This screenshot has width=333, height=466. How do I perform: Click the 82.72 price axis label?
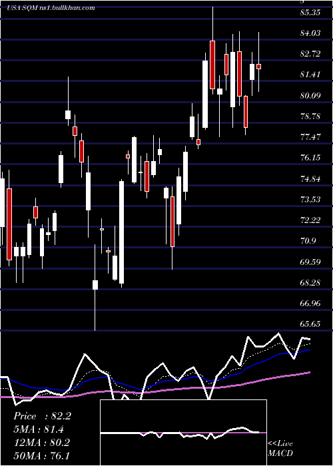coord(310,54)
